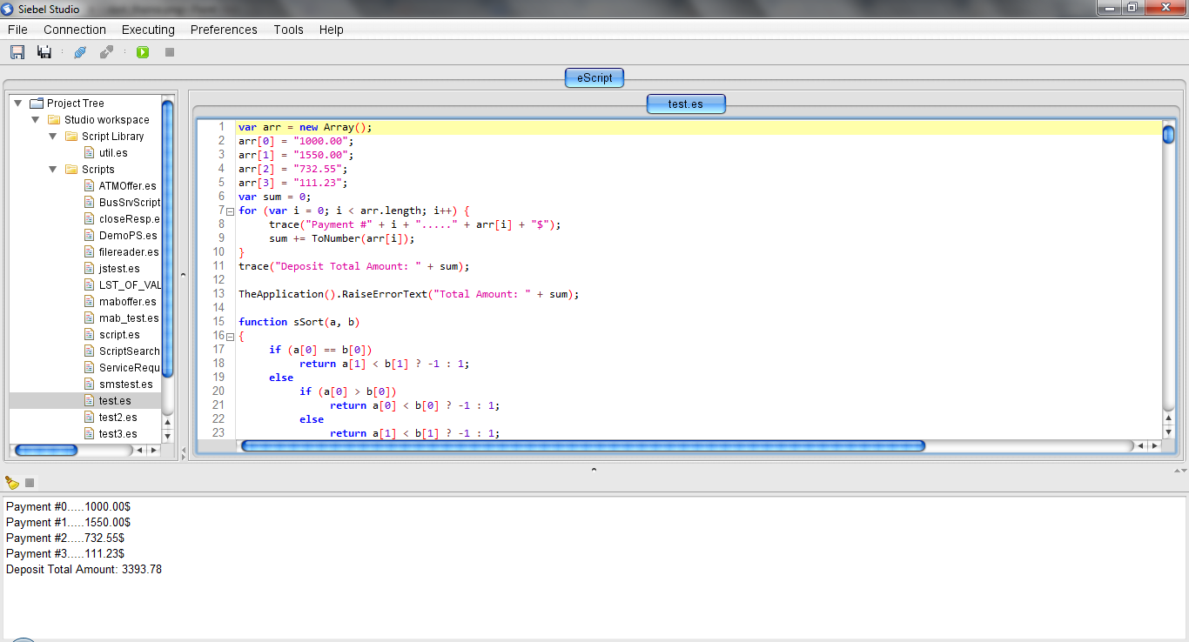
Task: Open util.es in the tree
Action: tap(113, 153)
